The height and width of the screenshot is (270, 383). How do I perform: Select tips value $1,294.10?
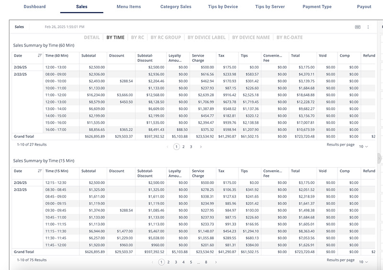(250, 231)
